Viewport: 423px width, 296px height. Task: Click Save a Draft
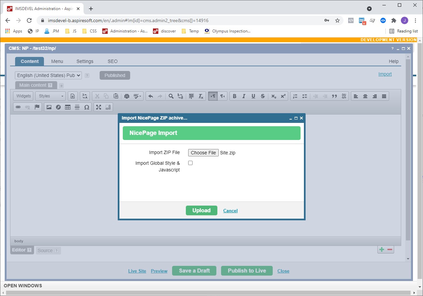click(194, 271)
